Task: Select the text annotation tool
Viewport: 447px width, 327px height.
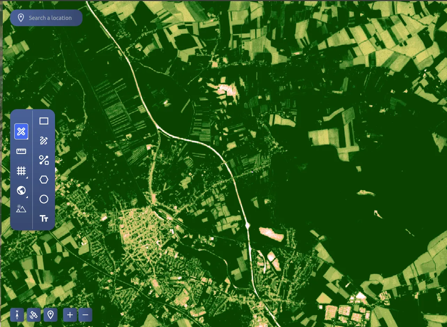Action: (x=44, y=219)
